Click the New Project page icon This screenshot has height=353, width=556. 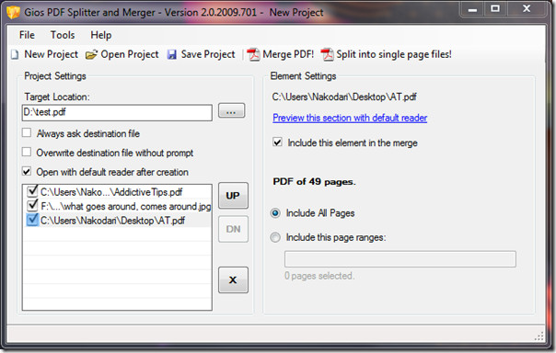15,55
